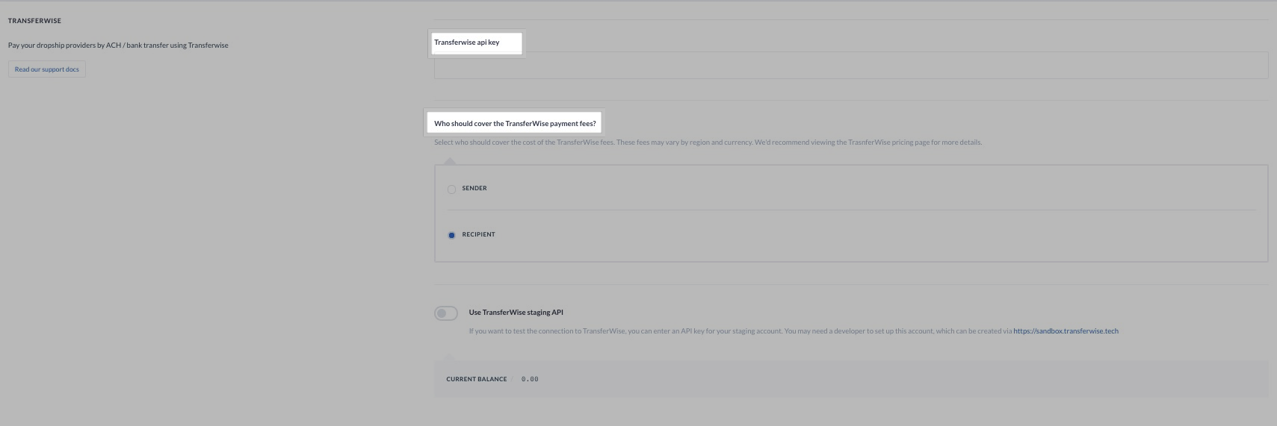1277x426 pixels.
Task: Click the Transferwise api key label
Action: (467, 43)
